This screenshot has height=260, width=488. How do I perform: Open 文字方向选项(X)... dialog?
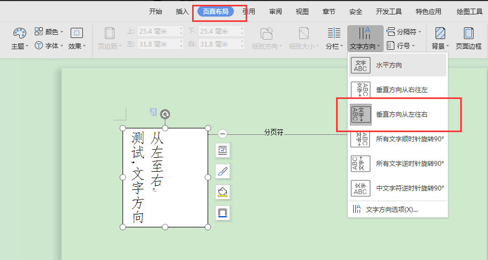(x=398, y=209)
